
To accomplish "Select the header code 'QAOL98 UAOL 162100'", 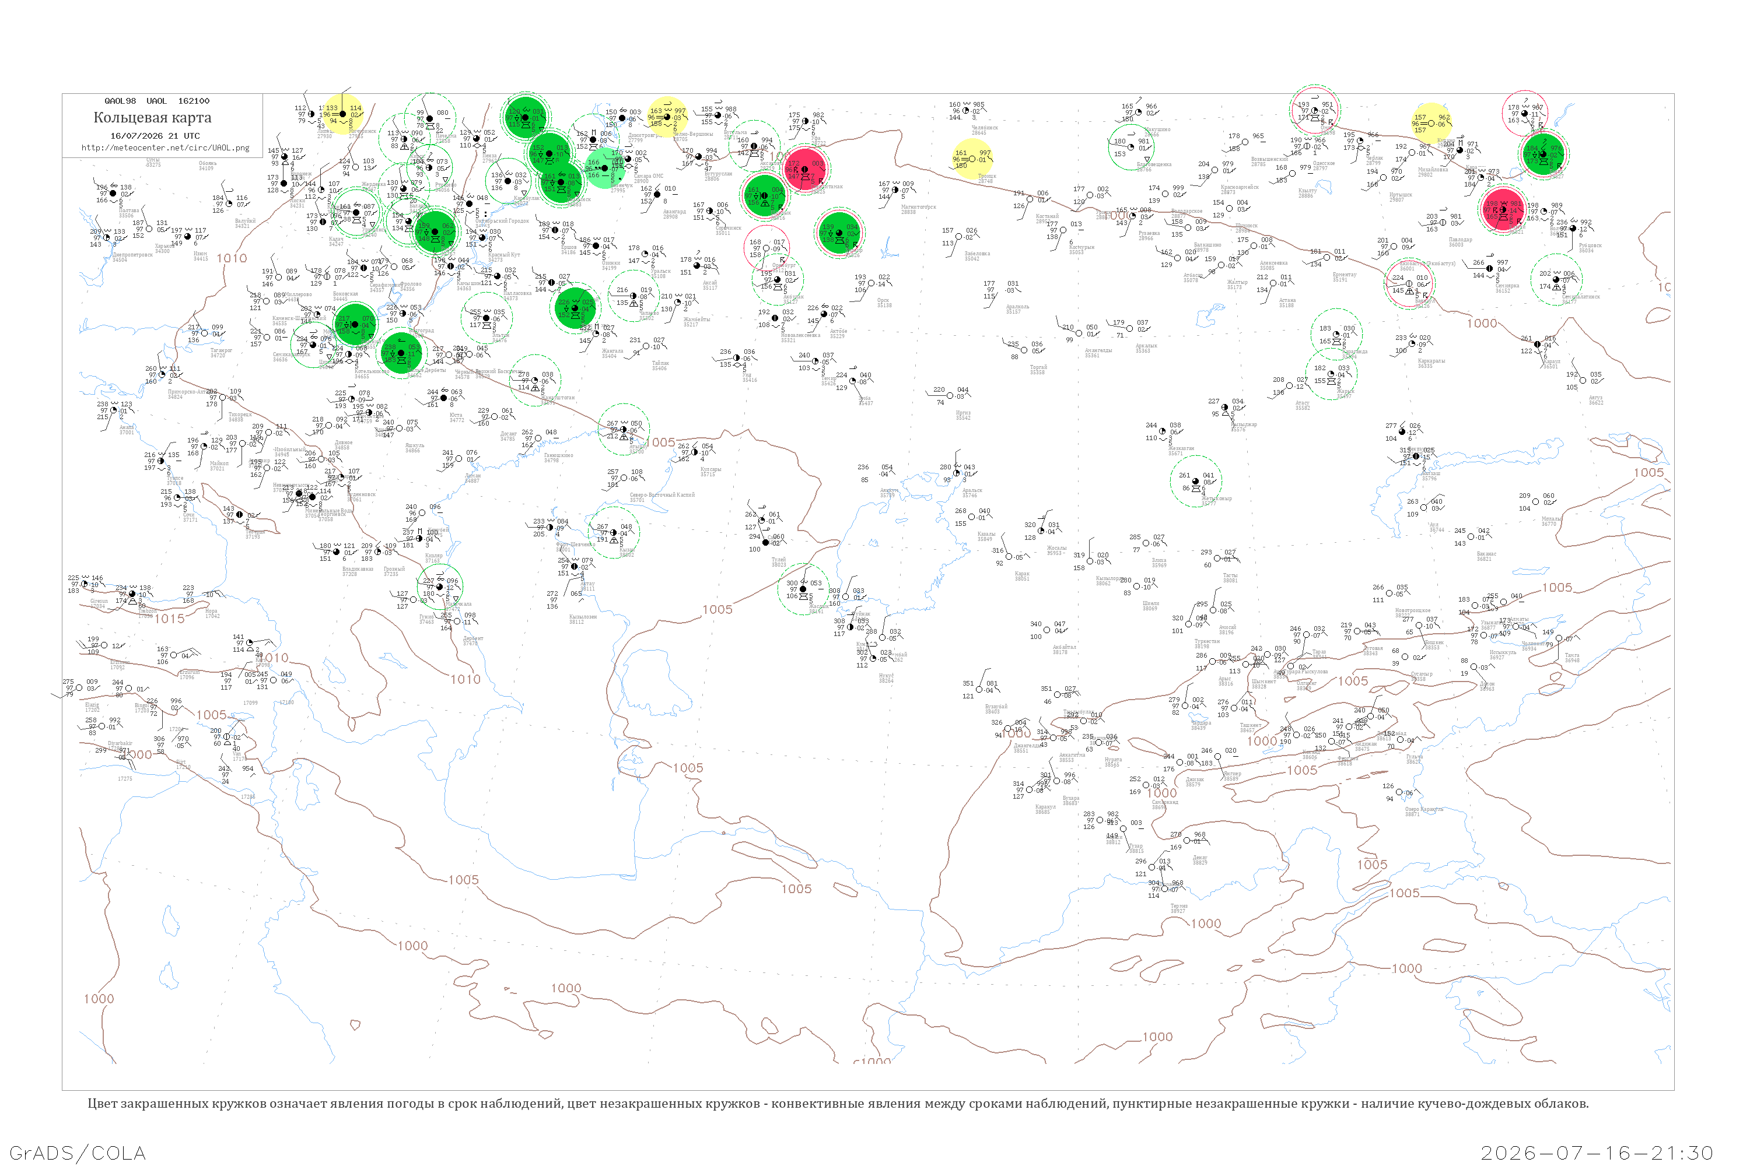I will tap(157, 100).
